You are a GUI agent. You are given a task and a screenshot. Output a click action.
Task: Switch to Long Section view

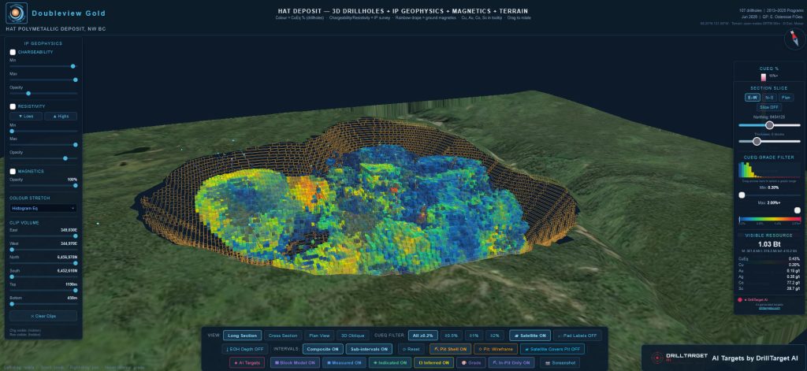tap(243, 336)
